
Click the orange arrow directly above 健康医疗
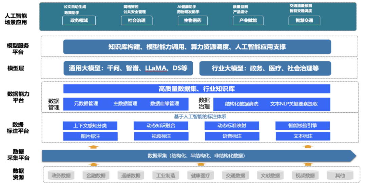coord(201,164)
